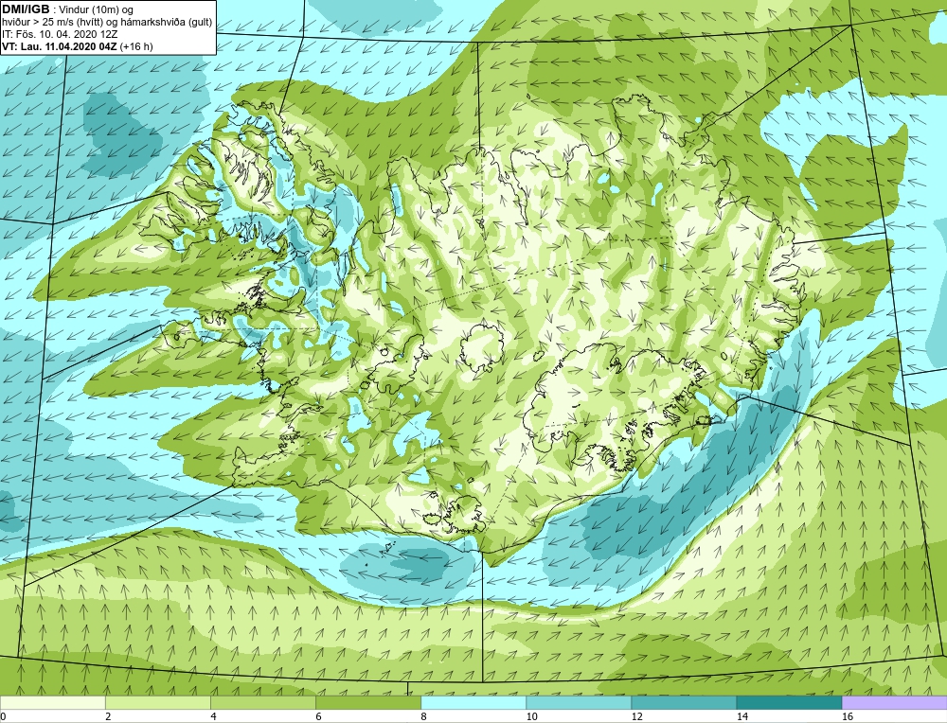Click the 14–16 m/s dark teal swatch

click(x=789, y=702)
